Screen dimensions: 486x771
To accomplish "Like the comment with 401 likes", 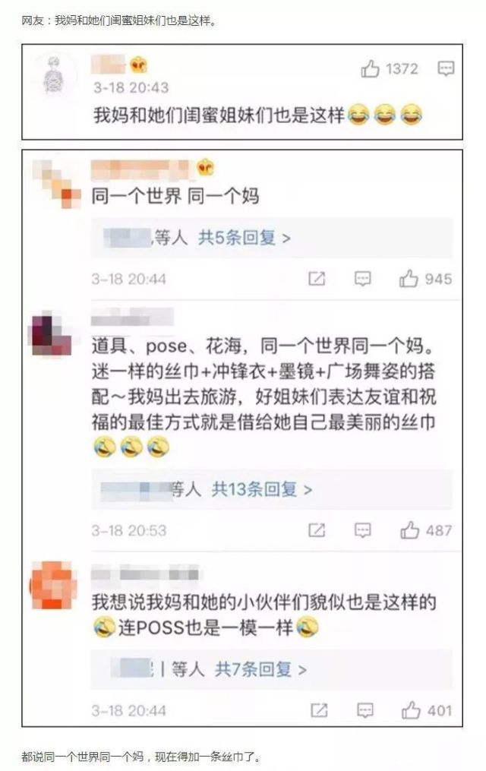I will click(411, 710).
